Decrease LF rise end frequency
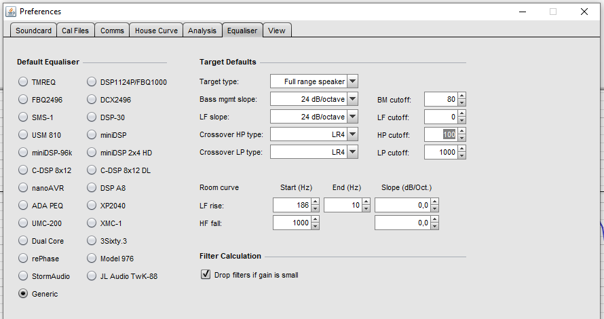The height and width of the screenshot is (319, 604). click(366, 209)
